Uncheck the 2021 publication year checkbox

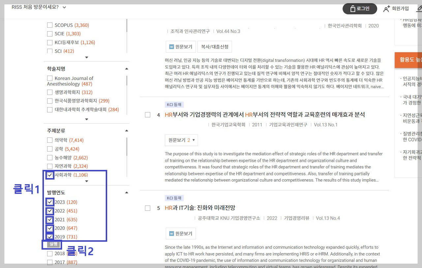[50, 219]
